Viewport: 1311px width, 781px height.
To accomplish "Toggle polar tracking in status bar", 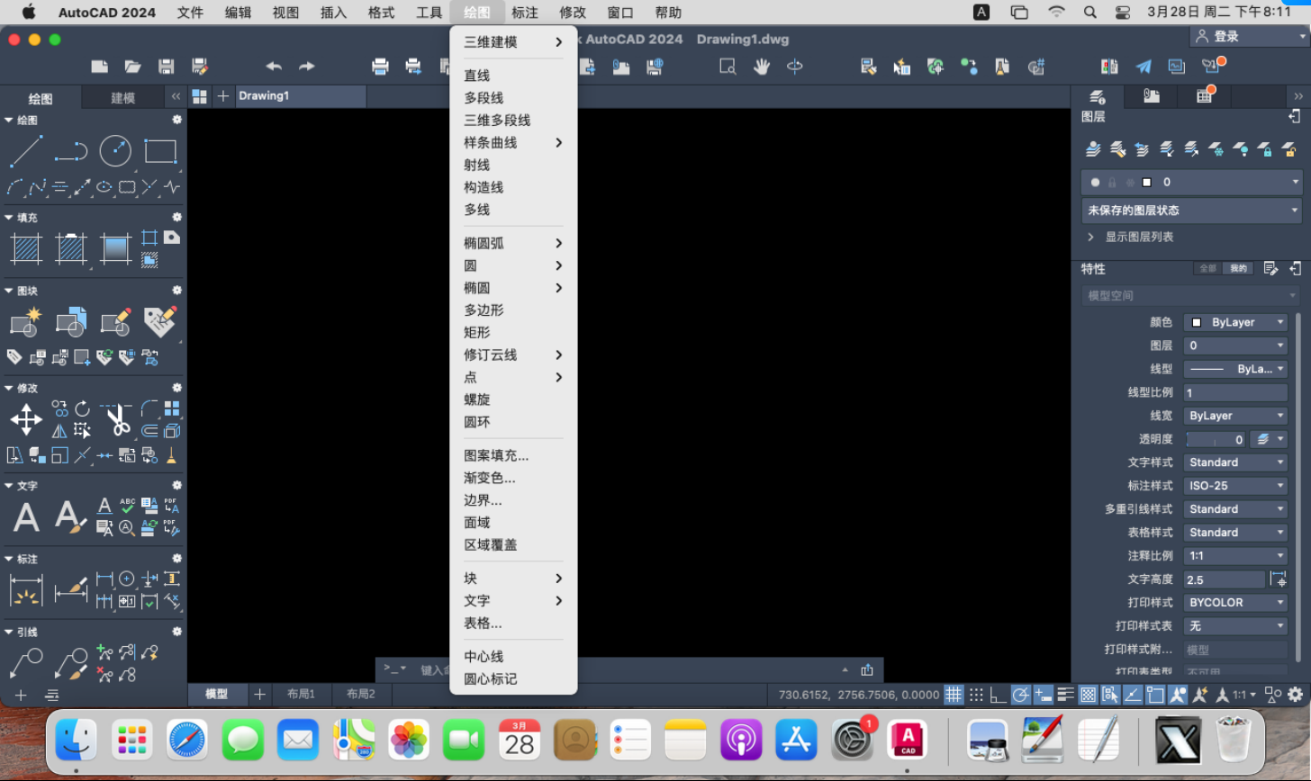I will (x=1021, y=694).
